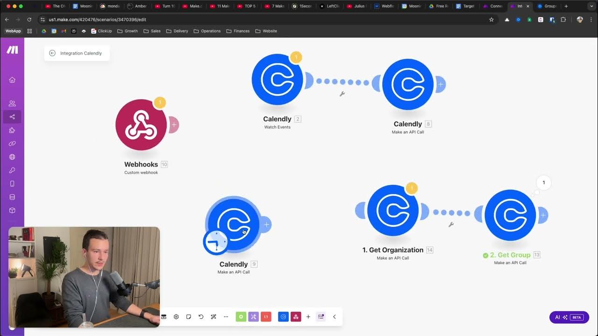
Task: Select the 2. Get Group module
Action: [510, 215]
